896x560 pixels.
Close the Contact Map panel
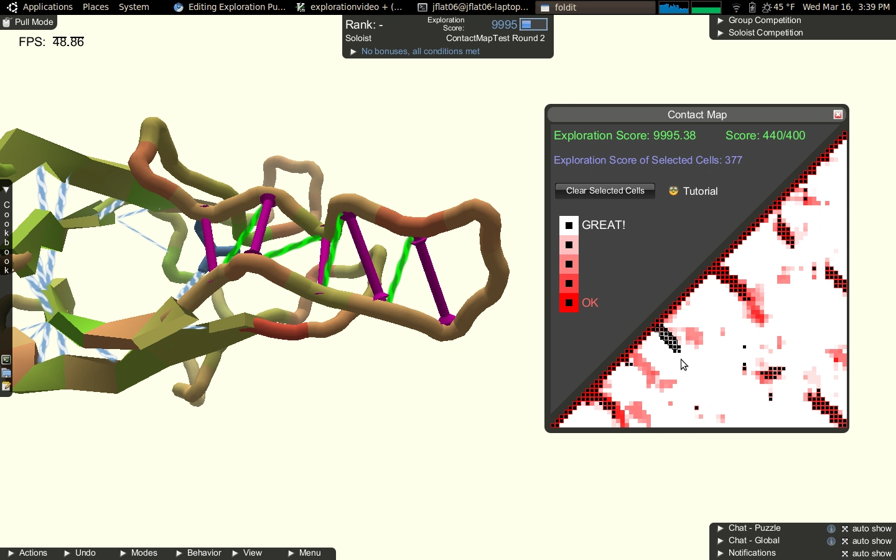(838, 115)
